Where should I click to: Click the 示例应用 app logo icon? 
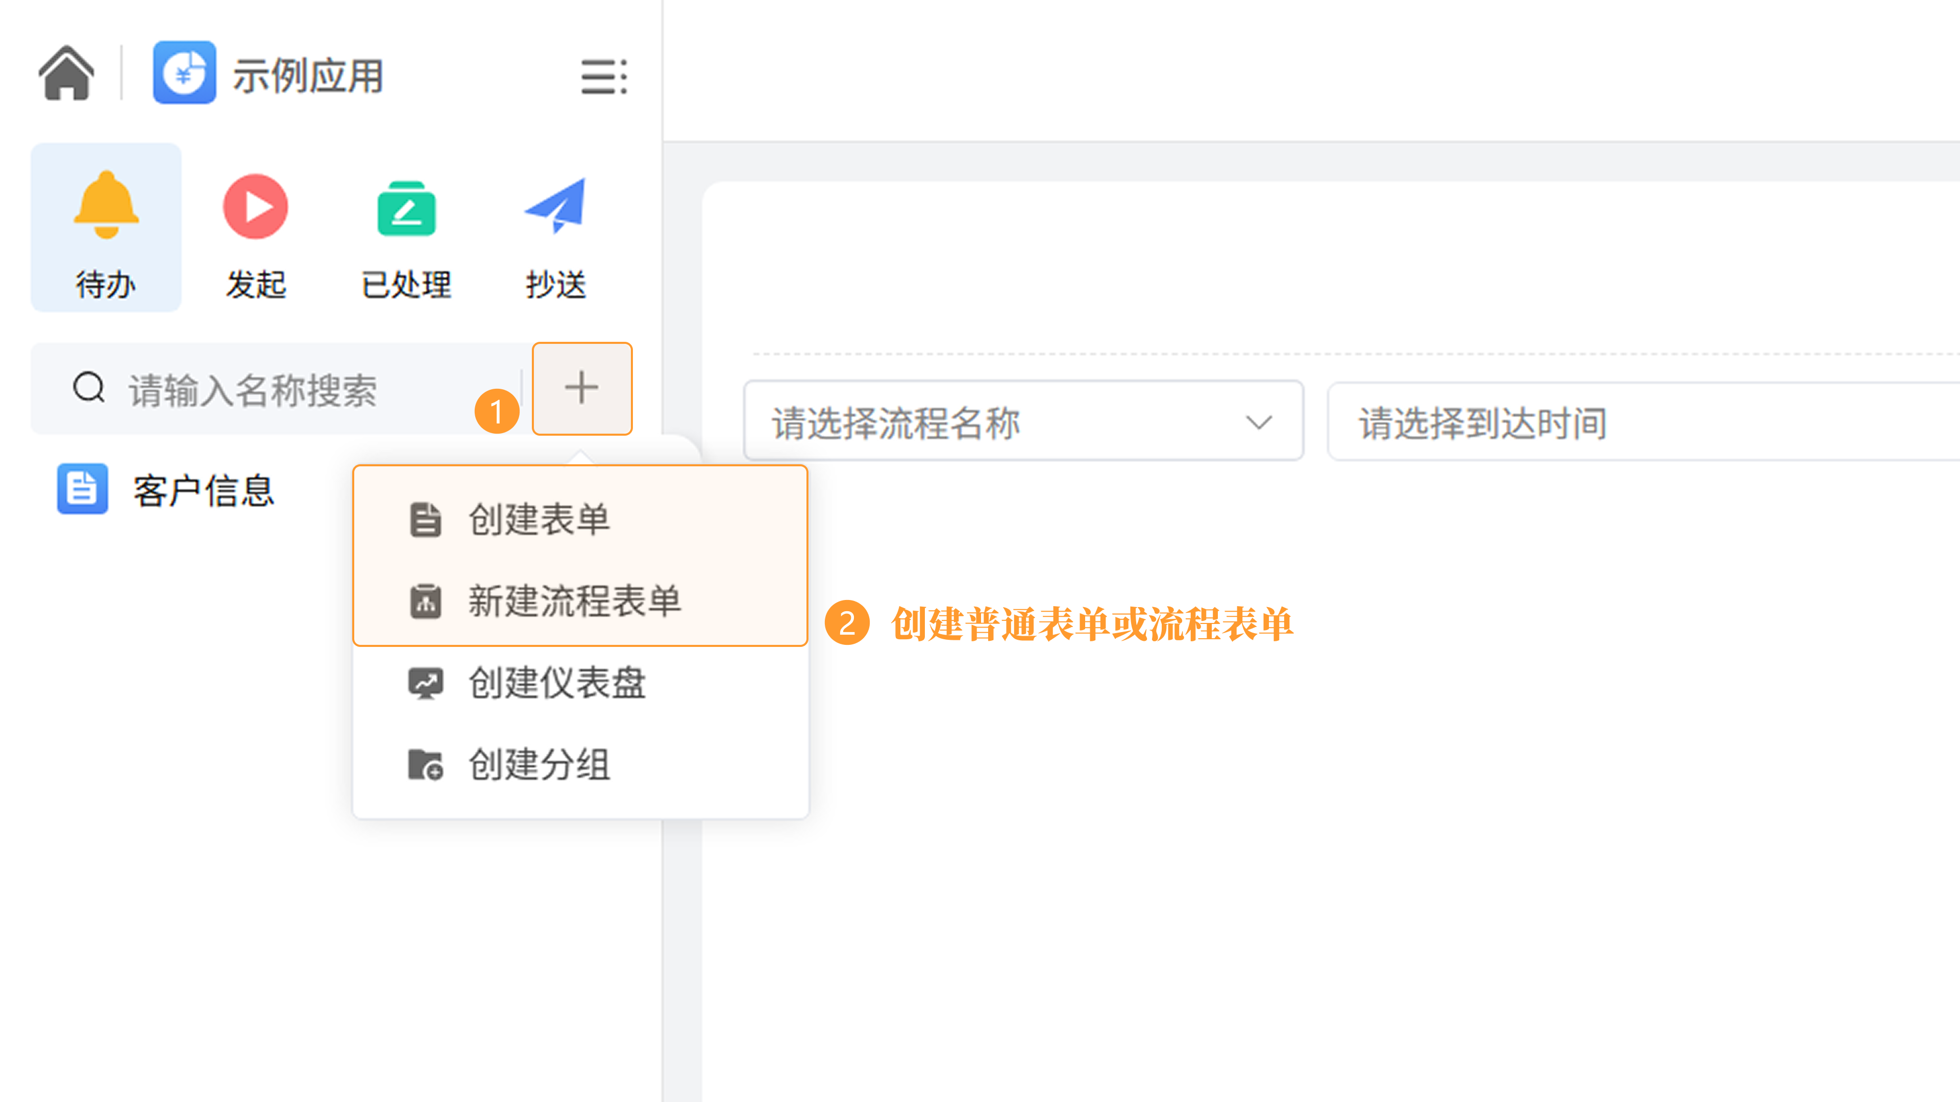tap(184, 73)
